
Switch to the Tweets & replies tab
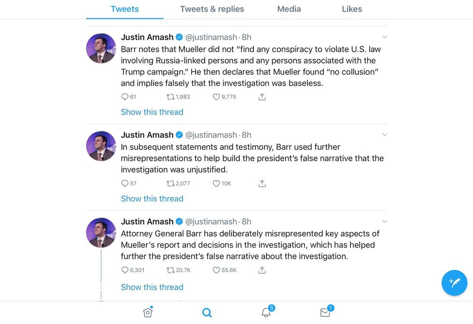point(212,9)
